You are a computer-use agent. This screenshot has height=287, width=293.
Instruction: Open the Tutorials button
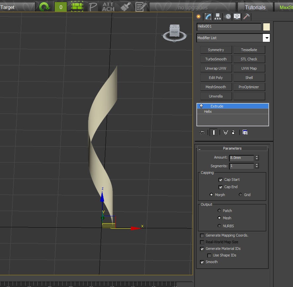coord(255,7)
